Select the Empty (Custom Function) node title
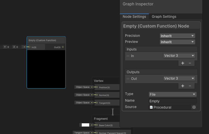209x134 pixels. point(42,40)
